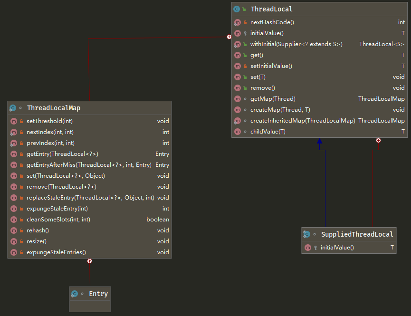Screen dimensions: 411x316
Task: Click the ThreadLocal class icon
Action: click(x=237, y=9)
